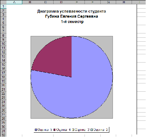
Task: Select the chart title text
Action: point(72,17)
